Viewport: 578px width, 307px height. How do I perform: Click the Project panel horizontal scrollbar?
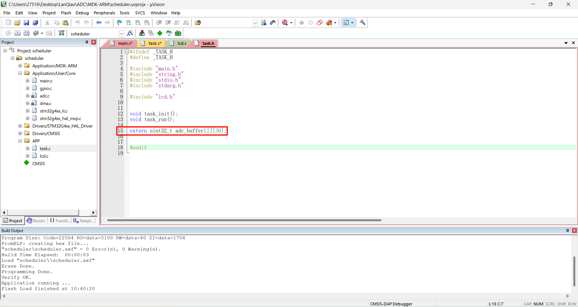(43, 213)
